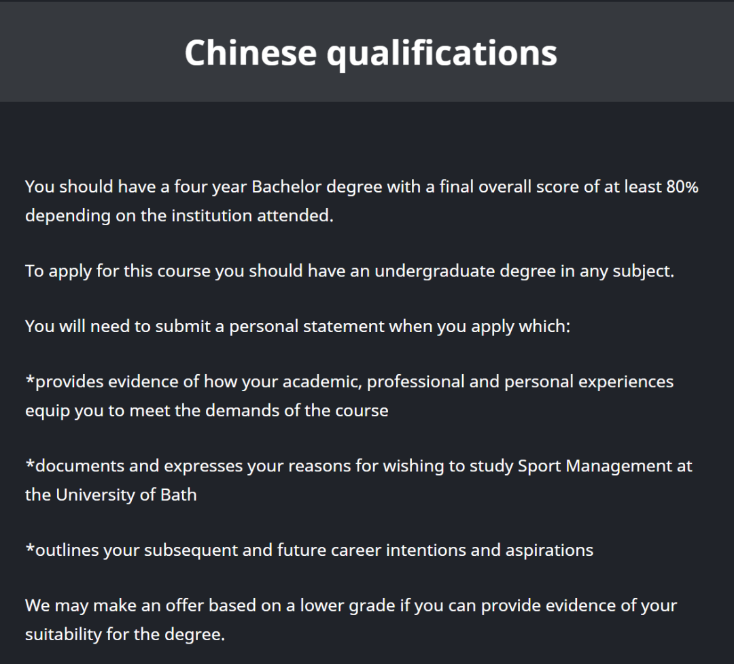Click 'suitability for the degree.' final line

click(124, 635)
